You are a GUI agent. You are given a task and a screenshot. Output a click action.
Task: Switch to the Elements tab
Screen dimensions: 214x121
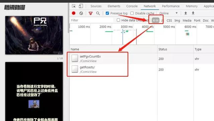114,6
